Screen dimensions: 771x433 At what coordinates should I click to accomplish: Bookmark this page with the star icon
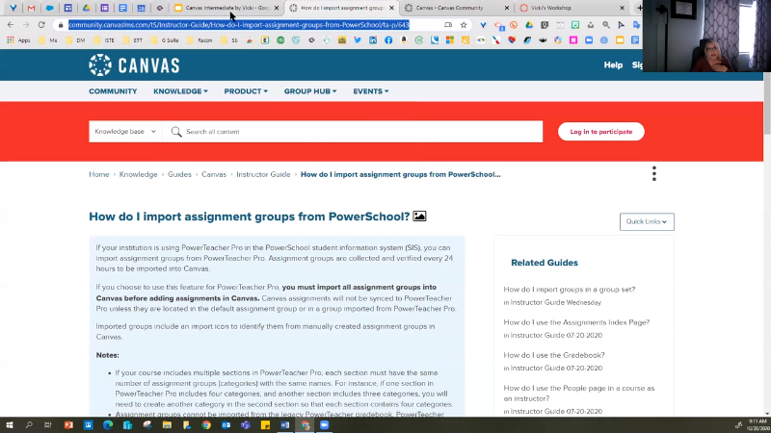(x=464, y=25)
